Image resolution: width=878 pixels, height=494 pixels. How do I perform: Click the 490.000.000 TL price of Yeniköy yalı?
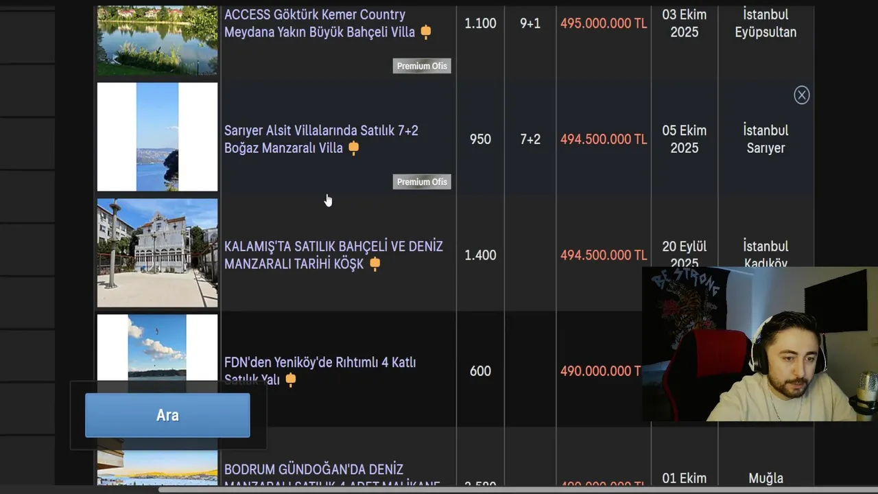click(x=601, y=371)
